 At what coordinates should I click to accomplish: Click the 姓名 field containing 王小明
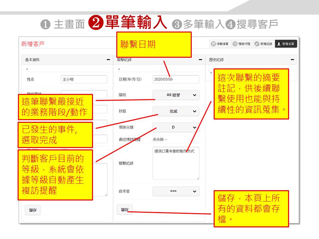(84, 79)
